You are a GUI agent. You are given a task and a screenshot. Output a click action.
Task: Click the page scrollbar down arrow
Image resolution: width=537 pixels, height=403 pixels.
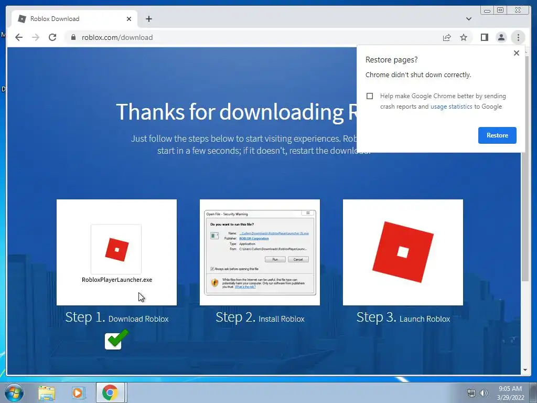pyautogui.click(x=525, y=370)
